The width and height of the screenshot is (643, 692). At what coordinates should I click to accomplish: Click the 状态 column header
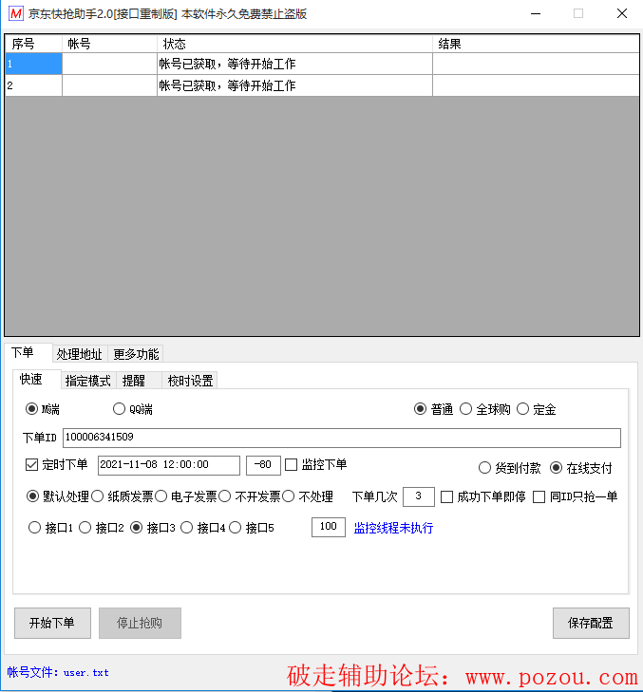[x=294, y=44]
